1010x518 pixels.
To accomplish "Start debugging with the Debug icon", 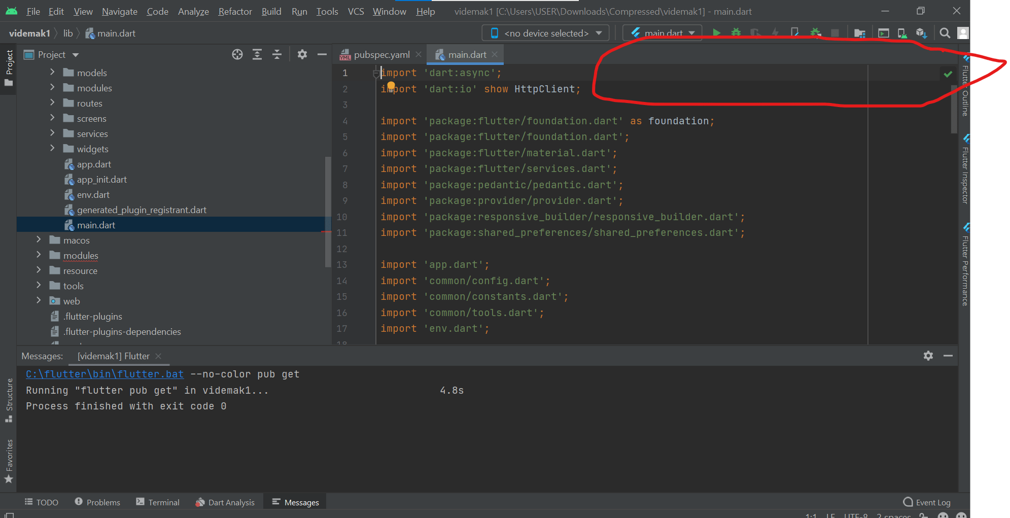I will click(x=735, y=32).
